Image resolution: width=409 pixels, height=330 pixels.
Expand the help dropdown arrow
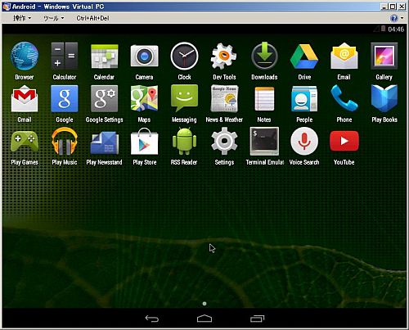[402, 18]
